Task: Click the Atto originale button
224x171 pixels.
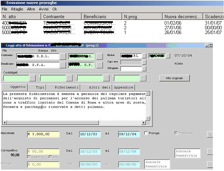Action: point(174,78)
